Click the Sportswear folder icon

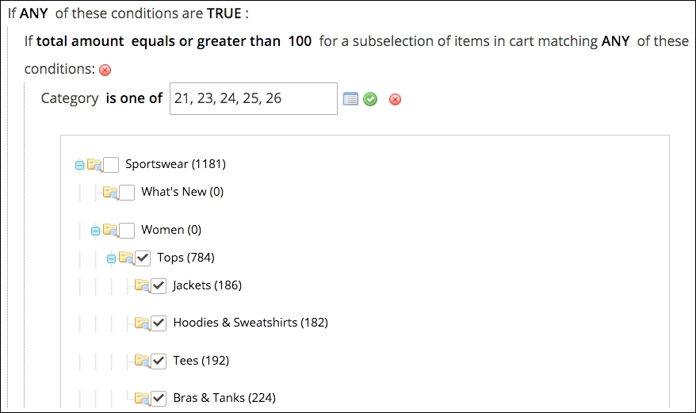click(x=94, y=165)
